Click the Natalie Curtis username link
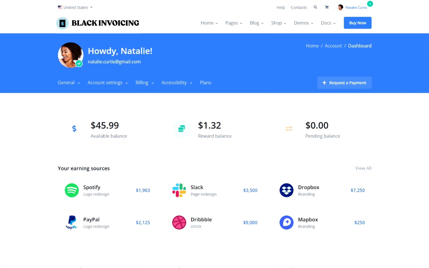The height and width of the screenshot is (268, 429). 356,7
